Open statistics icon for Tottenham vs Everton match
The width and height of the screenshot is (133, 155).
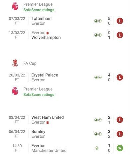coord(96,21)
